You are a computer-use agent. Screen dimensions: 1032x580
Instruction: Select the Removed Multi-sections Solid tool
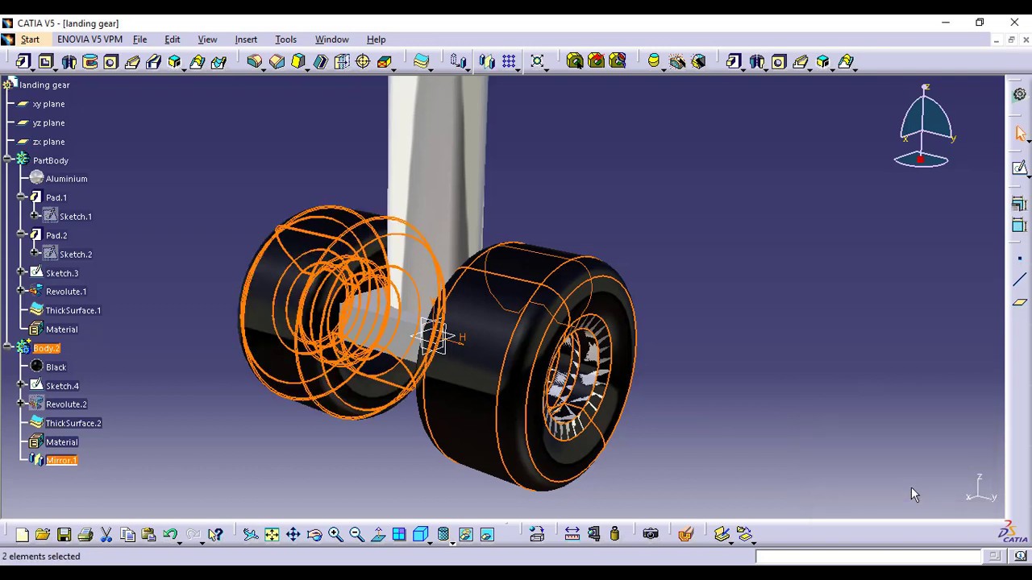coord(218,61)
